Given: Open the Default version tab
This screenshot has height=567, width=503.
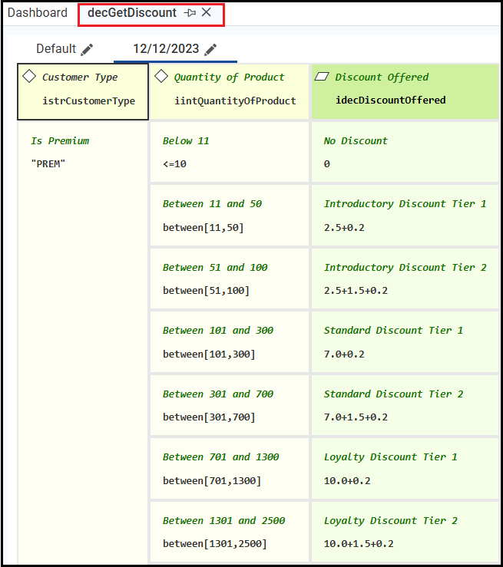Looking at the screenshot, I should (56, 49).
